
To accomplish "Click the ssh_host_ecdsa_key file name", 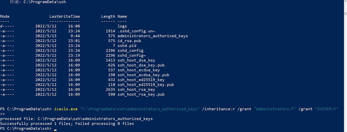I will [139, 70].
